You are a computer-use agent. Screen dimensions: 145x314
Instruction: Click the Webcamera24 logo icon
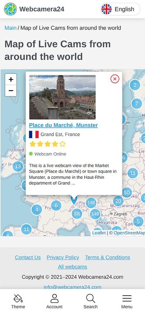(11, 9)
